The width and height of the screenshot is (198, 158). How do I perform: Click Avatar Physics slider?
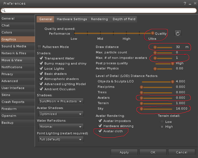(163, 69)
